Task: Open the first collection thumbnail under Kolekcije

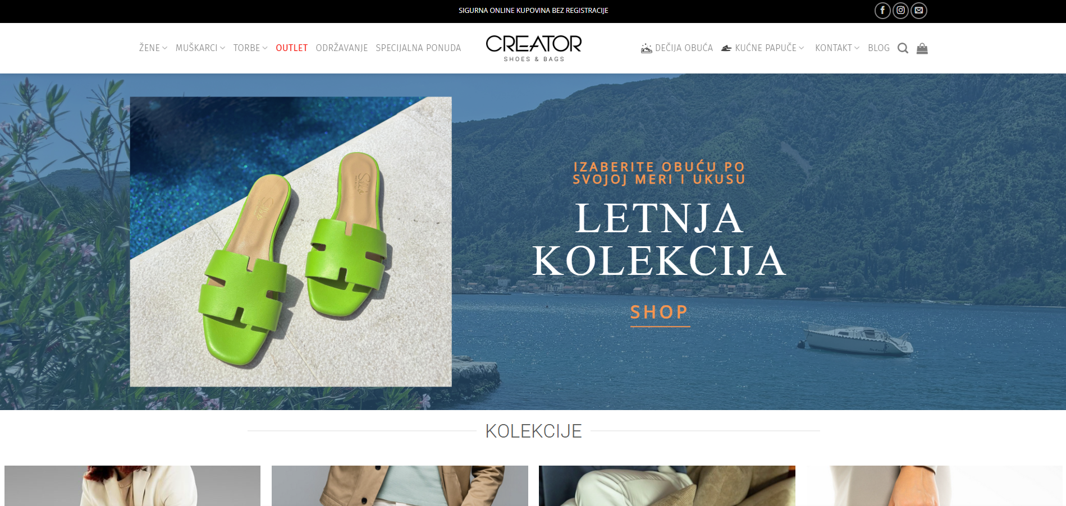Action: [x=132, y=486]
